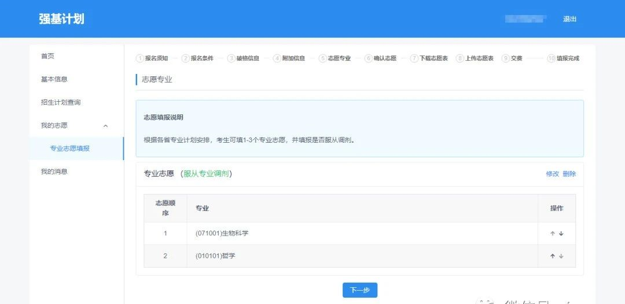
Task: Go to step 2 报名条件
Action: pyautogui.click(x=198, y=58)
